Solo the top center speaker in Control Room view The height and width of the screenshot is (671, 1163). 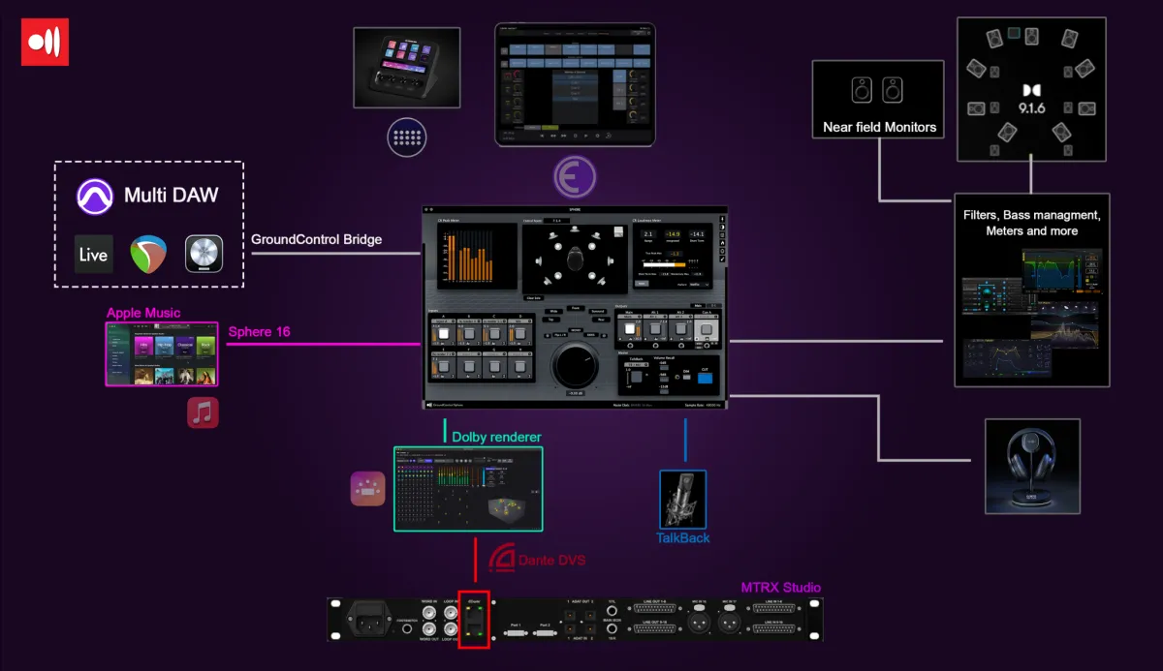point(576,229)
